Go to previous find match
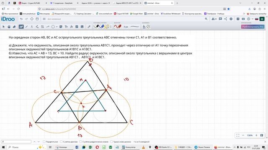268x150 pixels. (34, 142)
